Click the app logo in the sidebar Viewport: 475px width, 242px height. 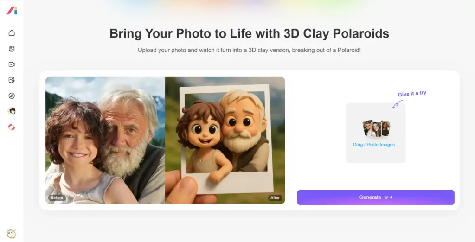12,11
